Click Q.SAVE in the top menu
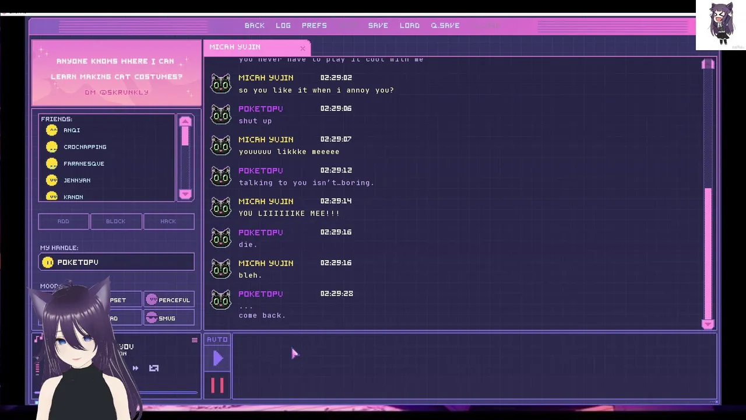746x420 pixels. pyautogui.click(x=445, y=26)
